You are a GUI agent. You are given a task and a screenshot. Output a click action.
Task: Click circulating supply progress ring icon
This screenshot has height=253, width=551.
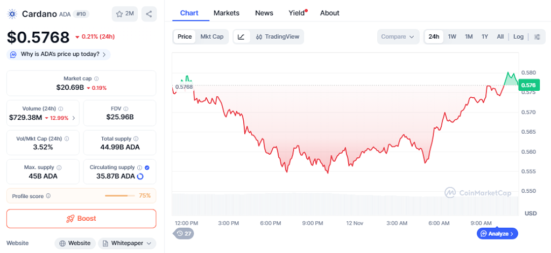point(140,176)
